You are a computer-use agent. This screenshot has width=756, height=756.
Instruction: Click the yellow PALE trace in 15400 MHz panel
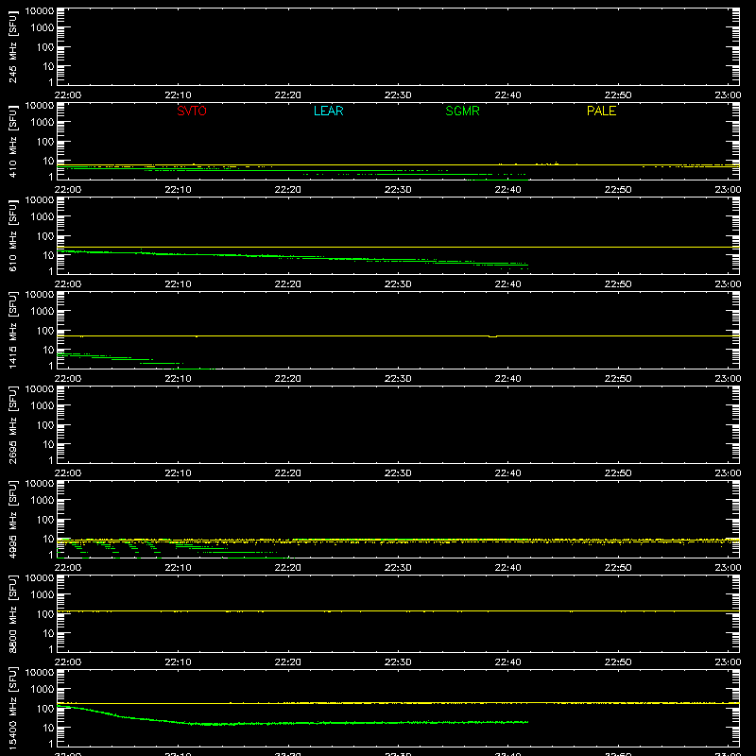pyautogui.click(x=398, y=703)
